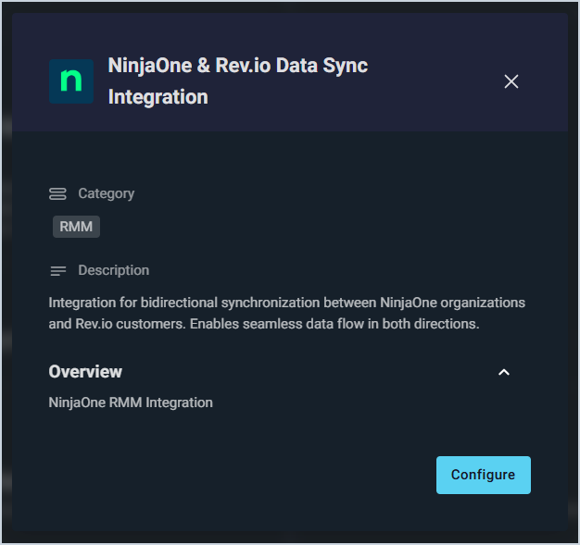Click the Category field label
Viewport: 580px width, 545px height.
tap(106, 193)
